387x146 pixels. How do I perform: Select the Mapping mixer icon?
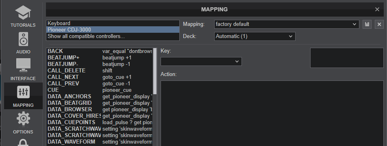tap(23, 92)
